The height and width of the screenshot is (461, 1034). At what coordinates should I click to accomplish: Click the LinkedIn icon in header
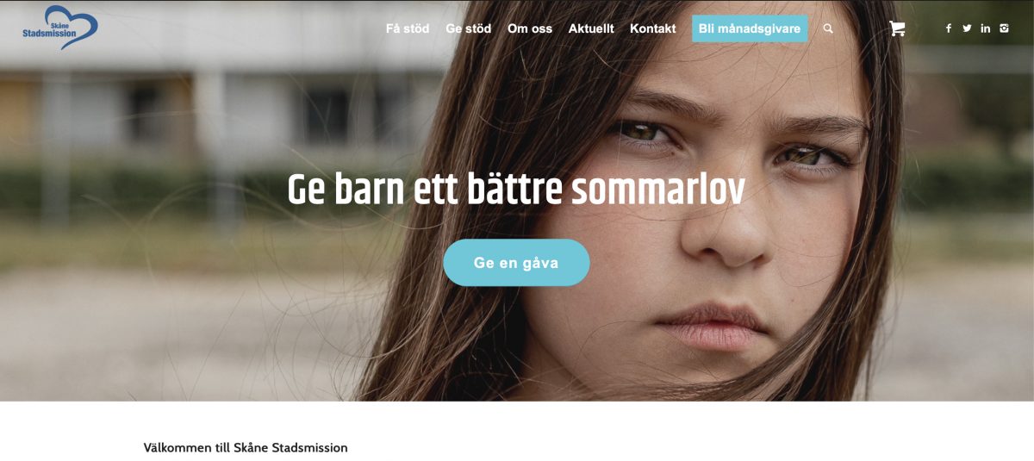[x=986, y=28]
